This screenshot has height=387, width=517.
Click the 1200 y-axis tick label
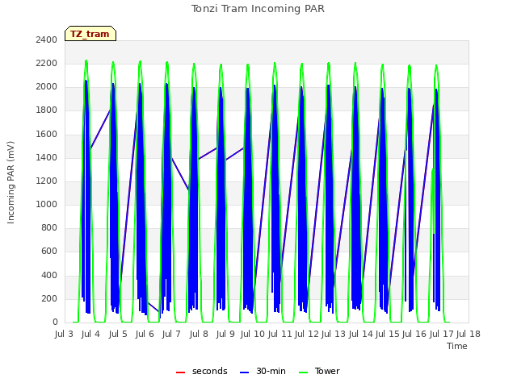(x=47, y=181)
